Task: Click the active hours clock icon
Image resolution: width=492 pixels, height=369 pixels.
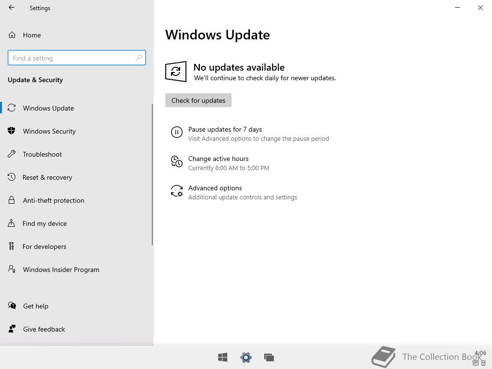Action: 177,161
